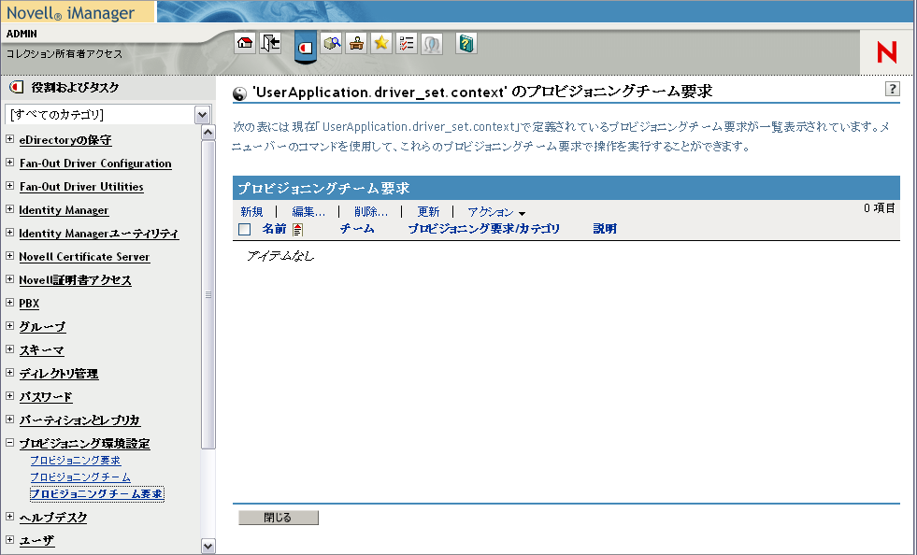Expand Fan-Out Driver Configuration category
Viewport: 917px width, 555px height.
[x=10, y=163]
